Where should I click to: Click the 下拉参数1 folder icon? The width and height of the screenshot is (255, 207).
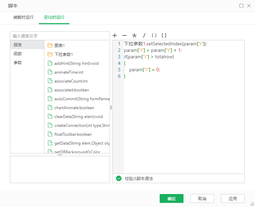point(50,54)
